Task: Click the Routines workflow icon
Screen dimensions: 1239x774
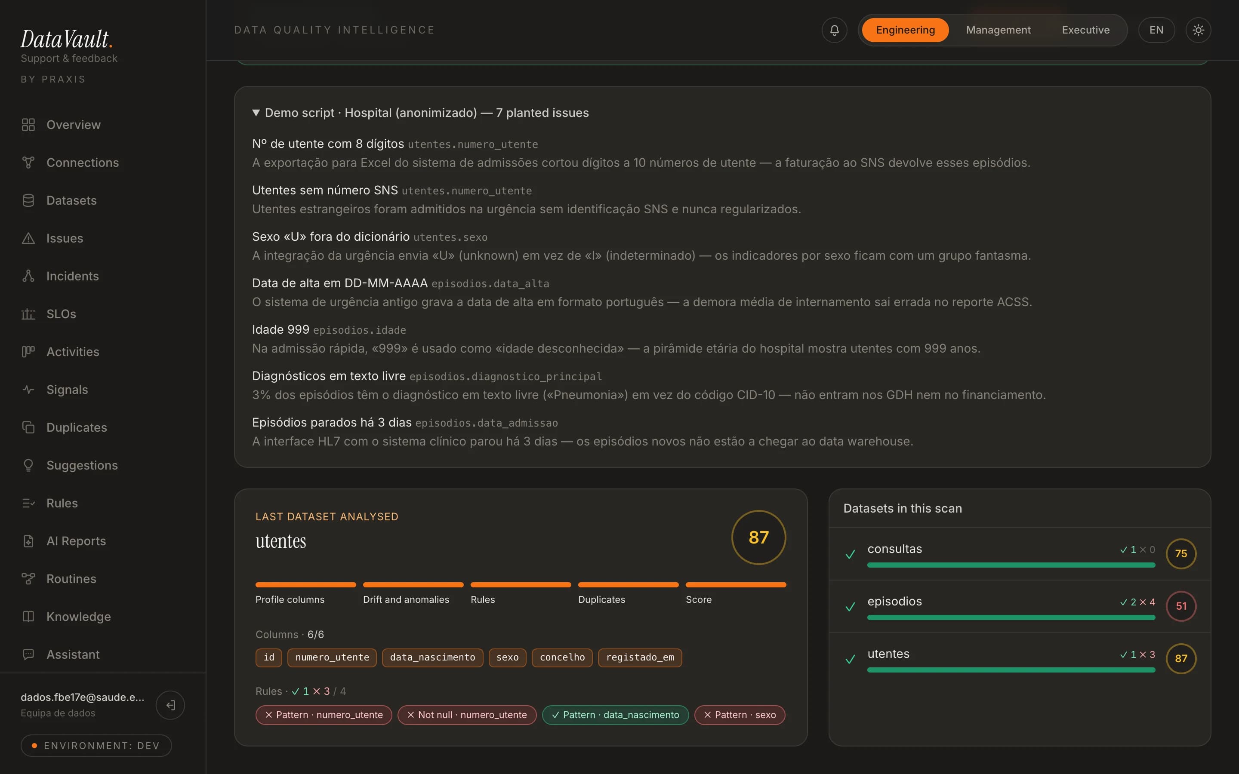Action: pyautogui.click(x=28, y=579)
